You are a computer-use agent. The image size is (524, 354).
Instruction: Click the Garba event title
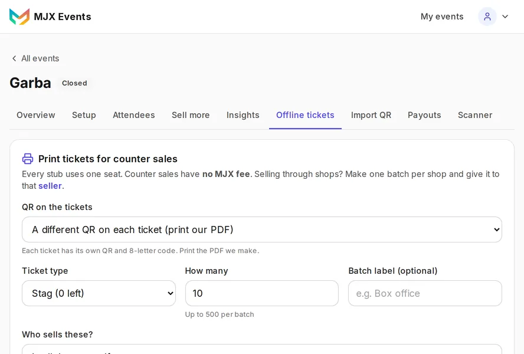tap(31, 83)
